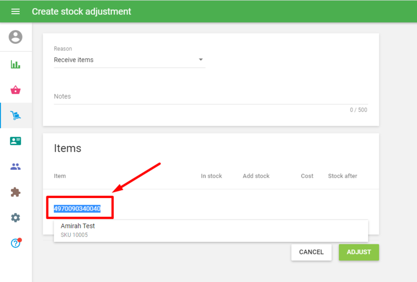The width and height of the screenshot is (417, 282).
Task: Open the Employees ID card icon
Action: pyautogui.click(x=16, y=141)
